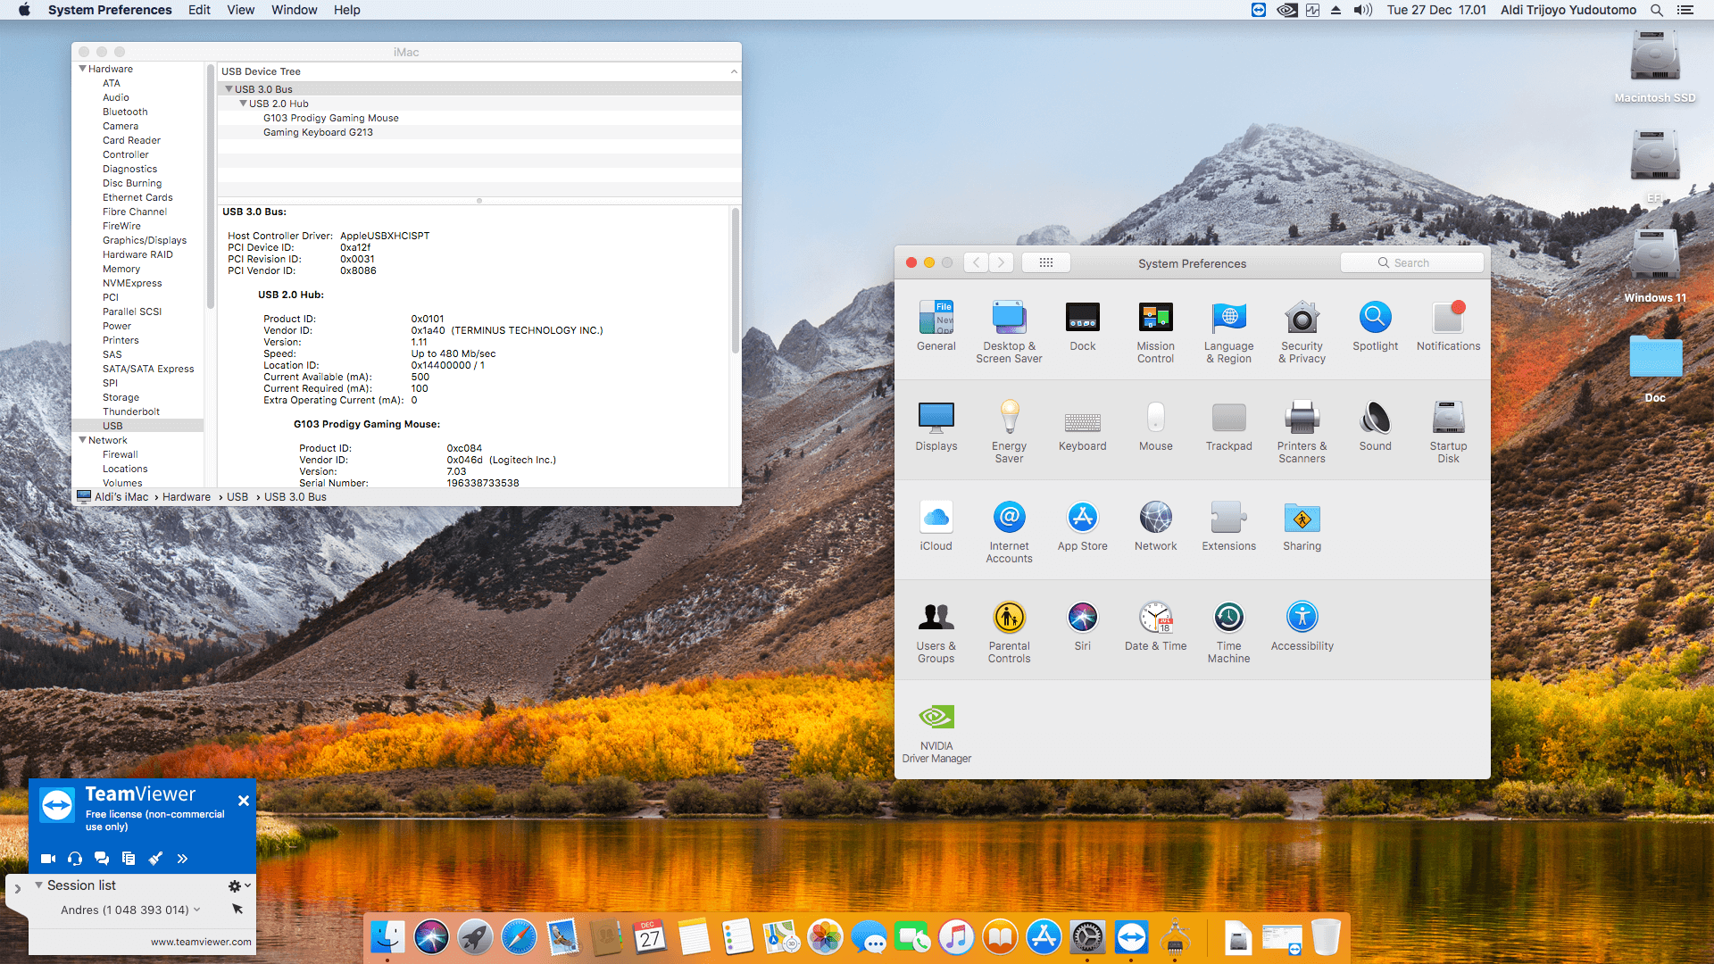Collapse the USB 3.0 Bus tree node
This screenshot has height=964, width=1714.
coord(229,89)
